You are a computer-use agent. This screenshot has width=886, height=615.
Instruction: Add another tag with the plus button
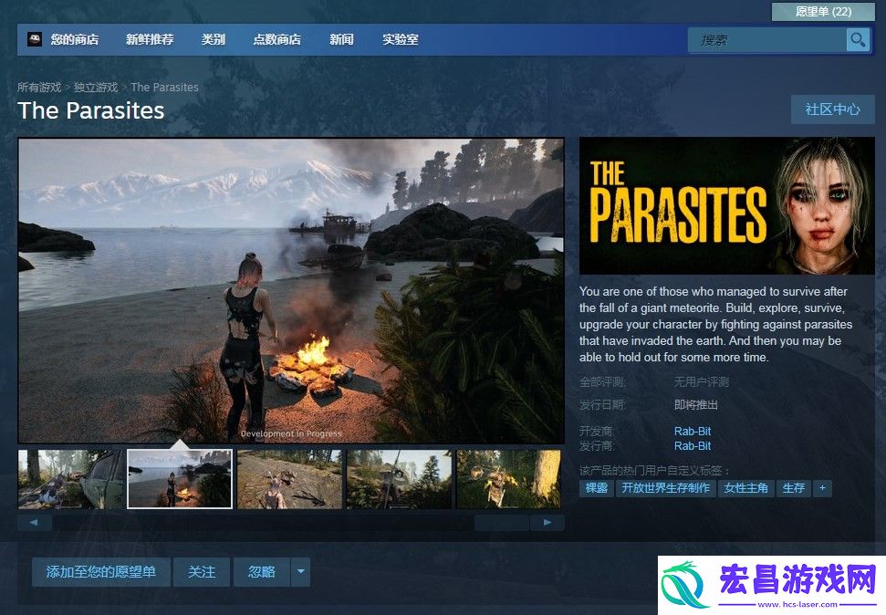[822, 488]
